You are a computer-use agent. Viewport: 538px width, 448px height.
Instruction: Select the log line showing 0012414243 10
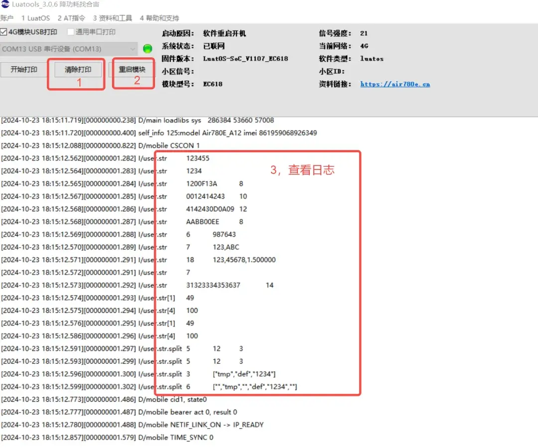coord(124,196)
